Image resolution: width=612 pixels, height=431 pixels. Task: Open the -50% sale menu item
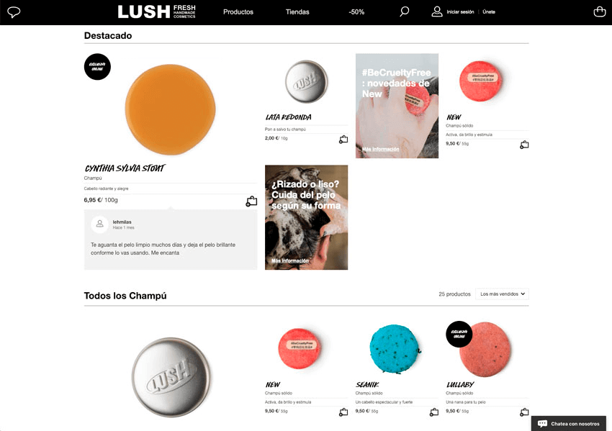(356, 12)
